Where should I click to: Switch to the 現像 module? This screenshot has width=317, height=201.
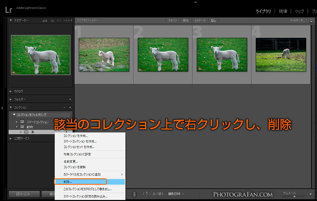pos(283,11)
